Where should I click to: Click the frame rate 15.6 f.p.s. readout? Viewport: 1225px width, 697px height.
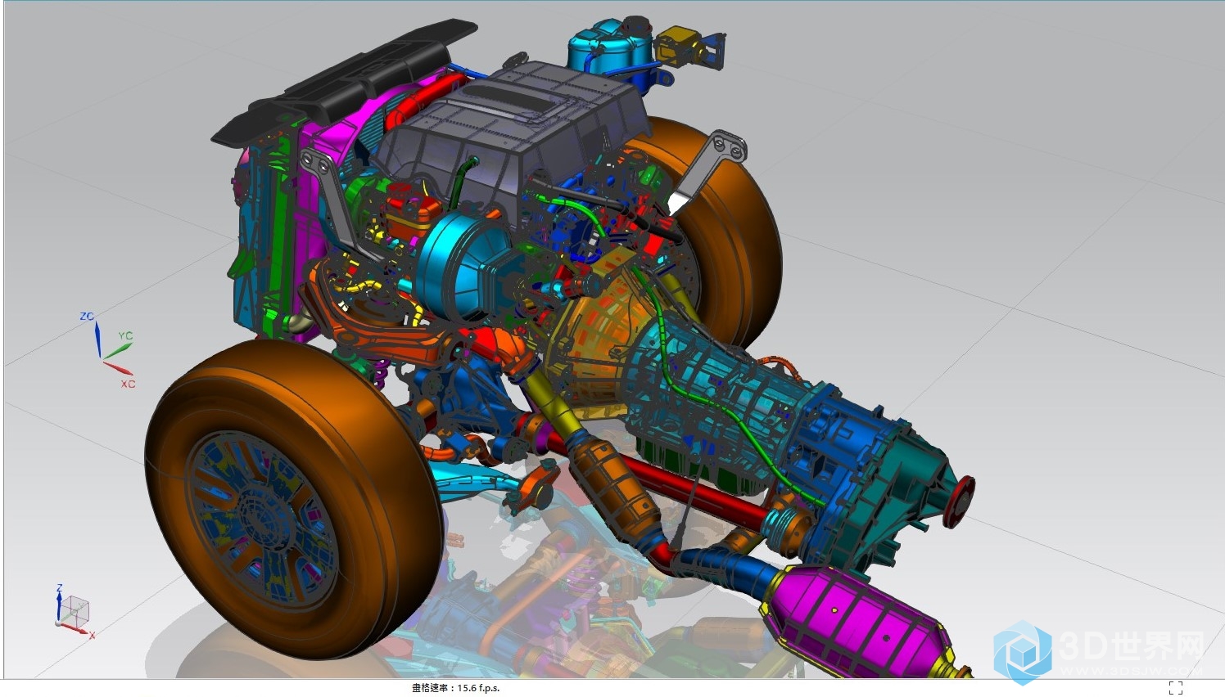(456, 688)
